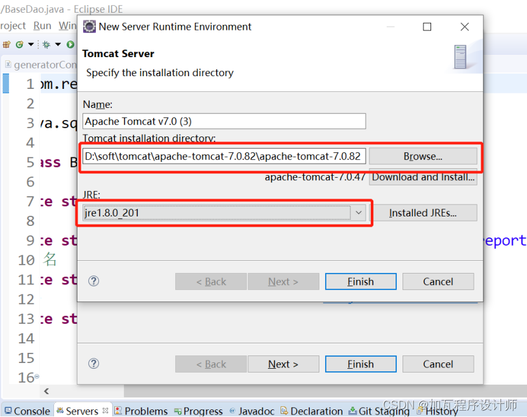This screenshot has width=527, height=417.
Task: Toggle the code fold marker at line 16
Action: (37, 376)
